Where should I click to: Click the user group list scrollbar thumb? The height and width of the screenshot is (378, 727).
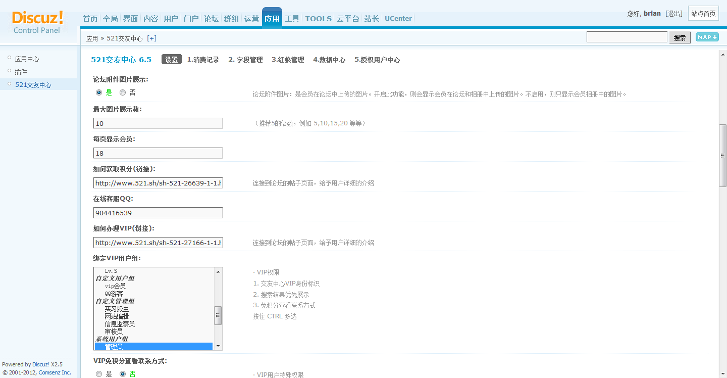coord(218,315)
